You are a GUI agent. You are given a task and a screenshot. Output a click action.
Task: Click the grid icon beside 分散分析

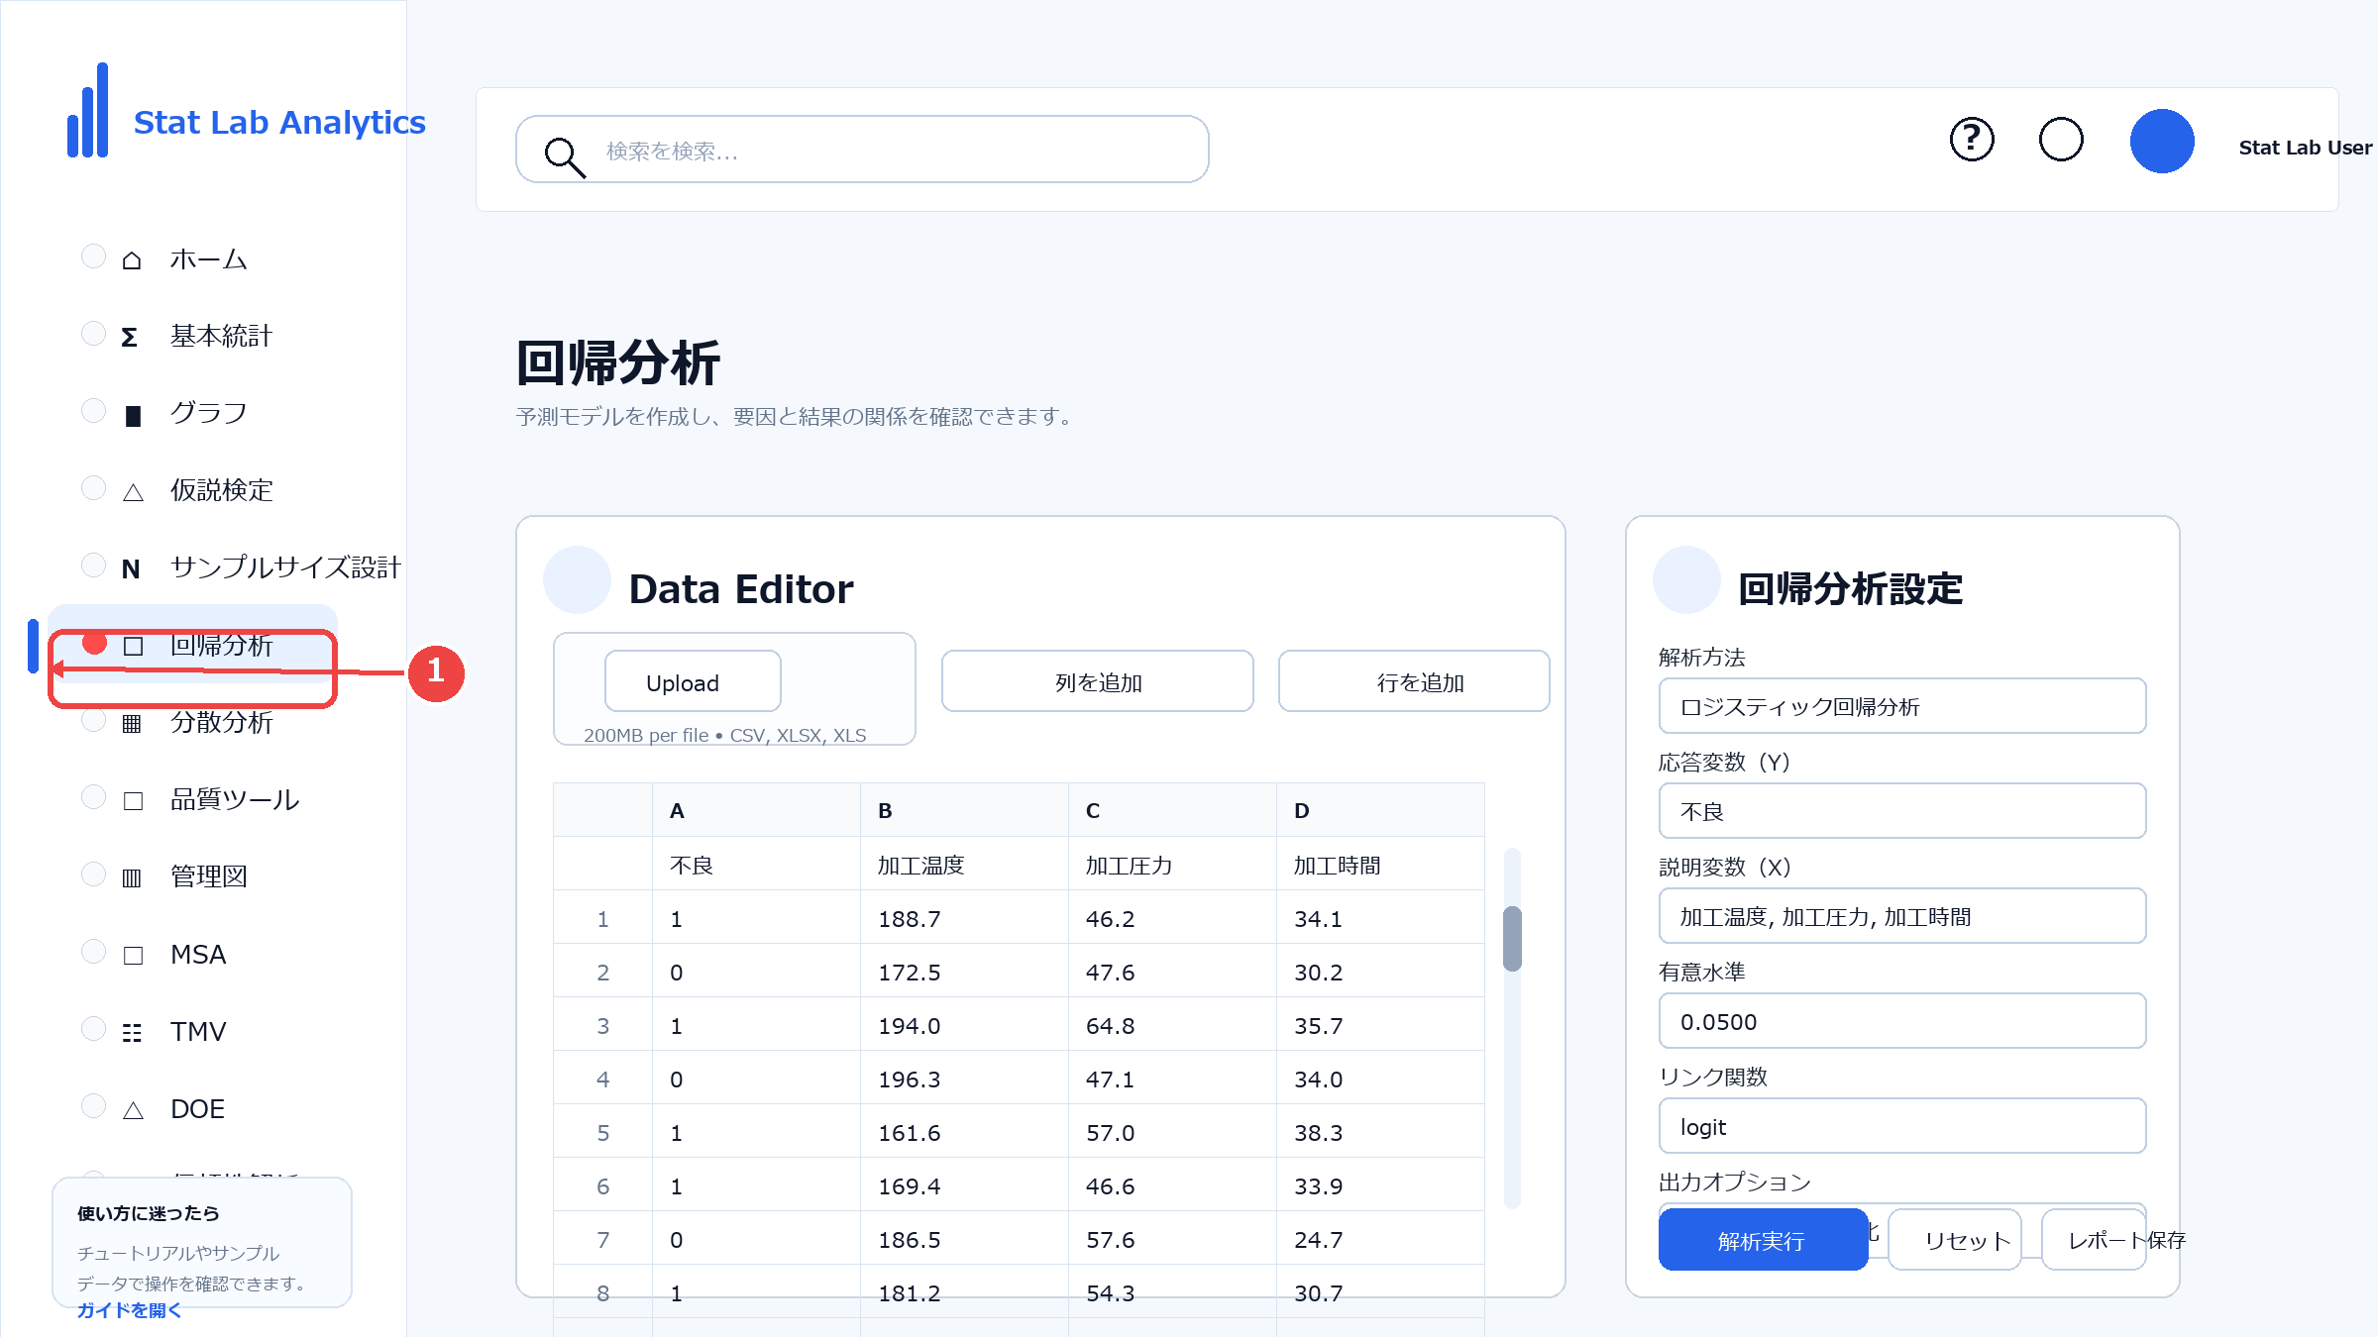(132, 723)
